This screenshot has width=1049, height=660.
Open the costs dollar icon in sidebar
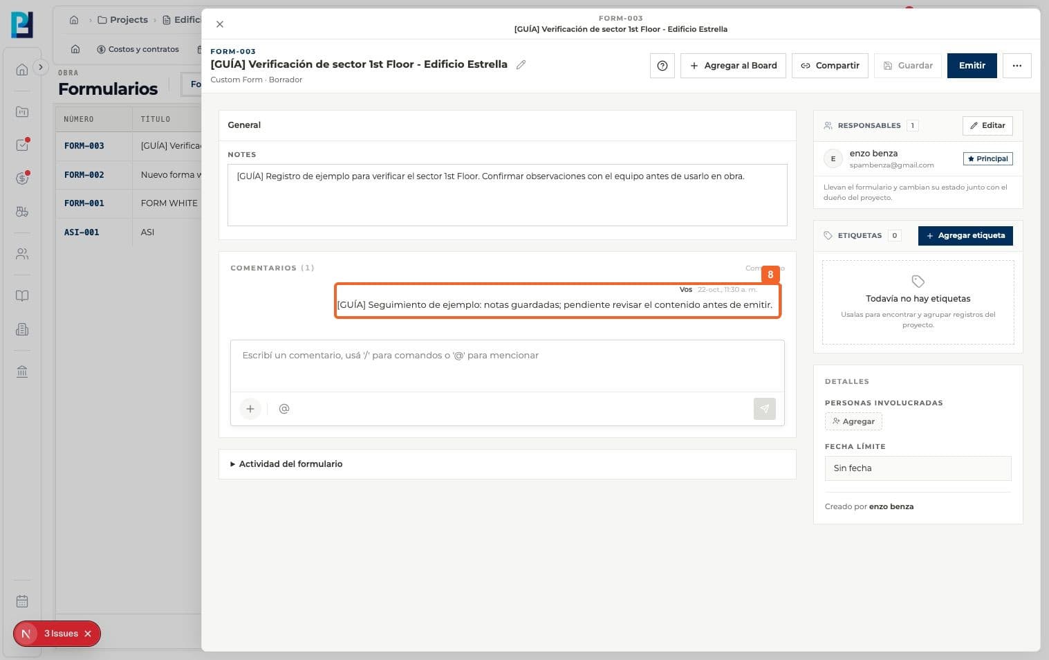22,178
